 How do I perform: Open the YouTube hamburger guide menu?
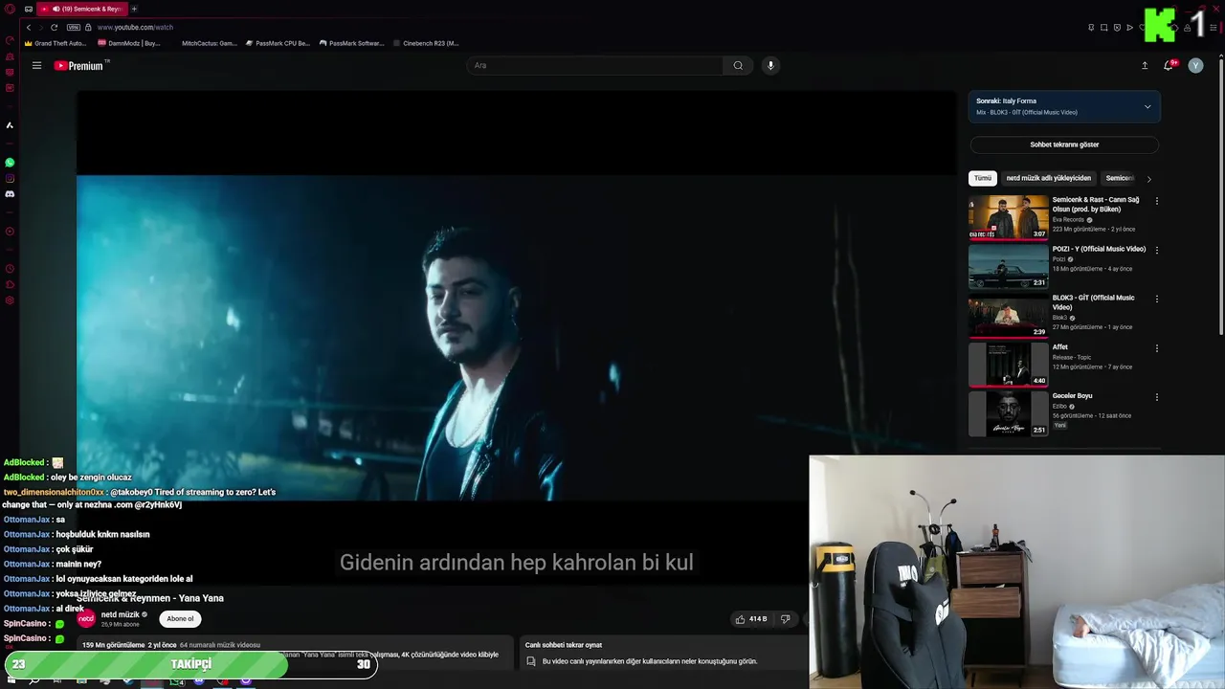[36, 66]
